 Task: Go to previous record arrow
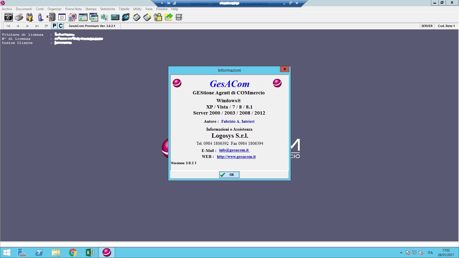click(x=18, y=26)
